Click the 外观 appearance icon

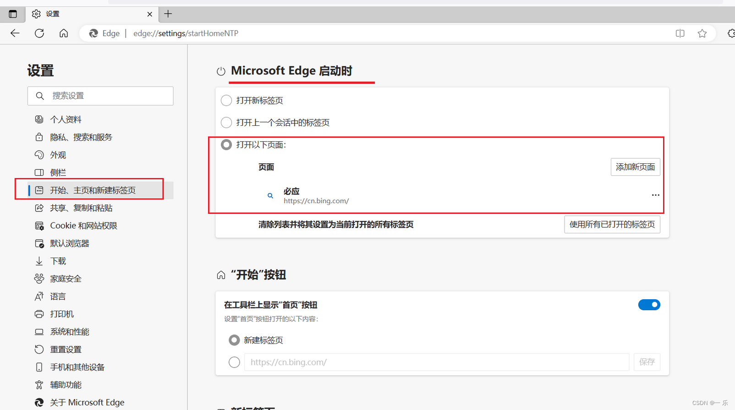(x=39, y=155)
